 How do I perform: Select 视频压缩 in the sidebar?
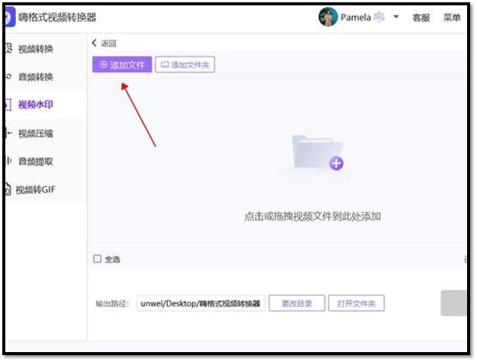pos(36,134)
